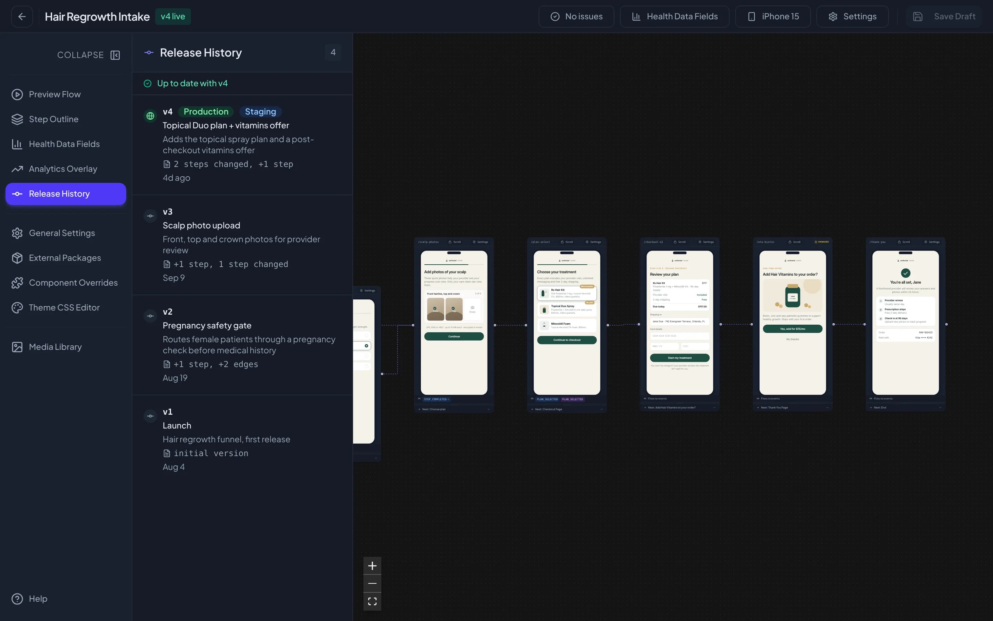Select the v2 Pregnancy safety gate release

(242, 345)
